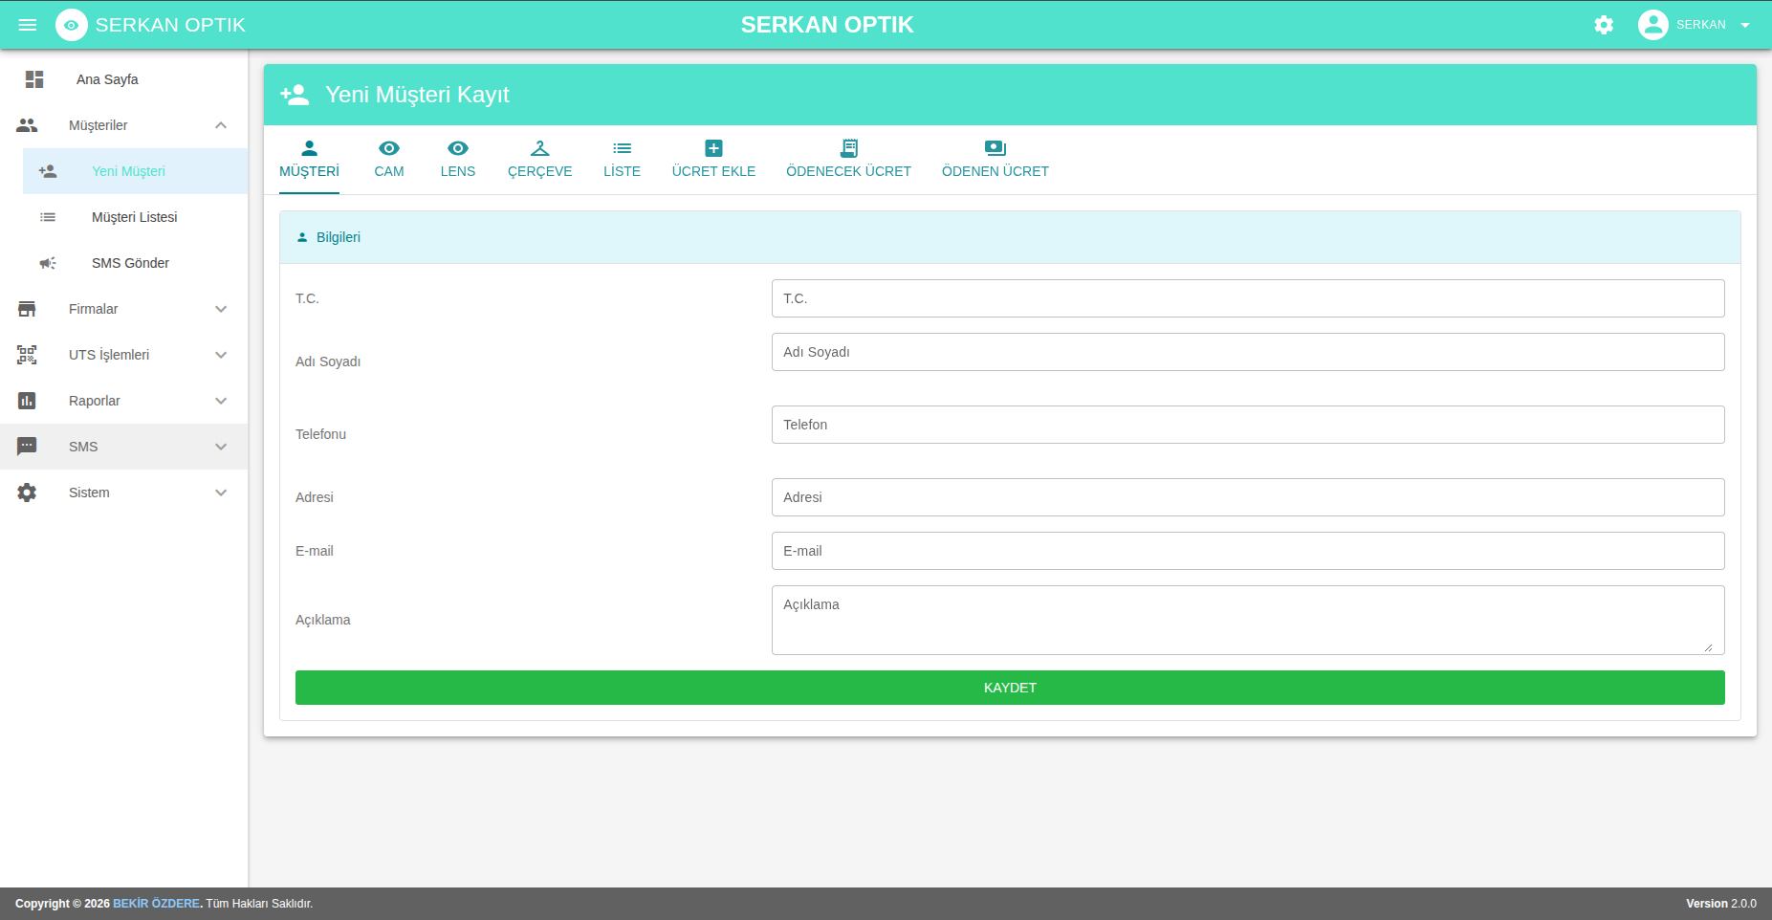This screenshot has height=920, width=1772.
Task: Expand the Raporlar sidebar menu
Action: click(124, 401)
